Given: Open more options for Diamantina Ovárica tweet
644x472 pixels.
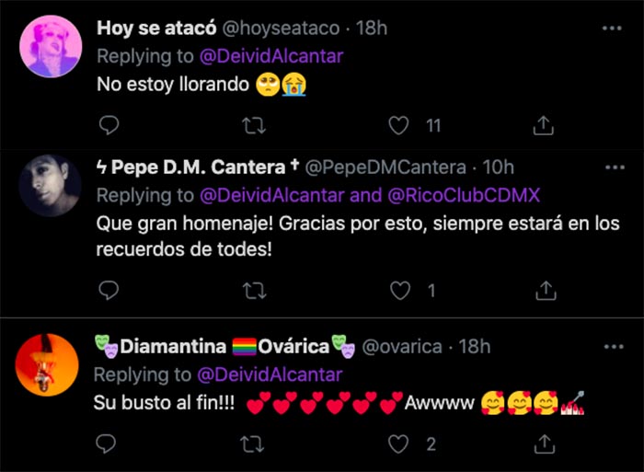Looking at the screenshot, I should pyautogui.click(x=612, y=347).
